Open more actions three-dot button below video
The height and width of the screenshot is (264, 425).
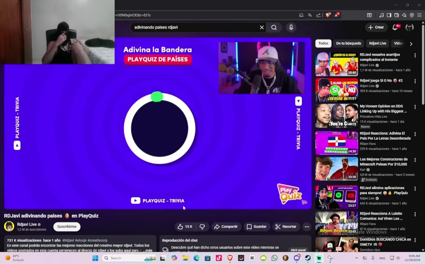pos(307,227)
